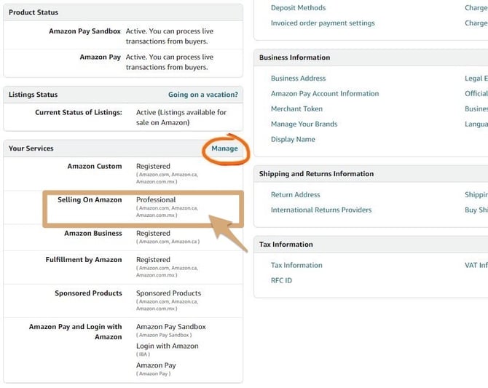Click Listings Status section header
Image resolution: width=488 pixels, height=388 pixels.
[33, 95]
